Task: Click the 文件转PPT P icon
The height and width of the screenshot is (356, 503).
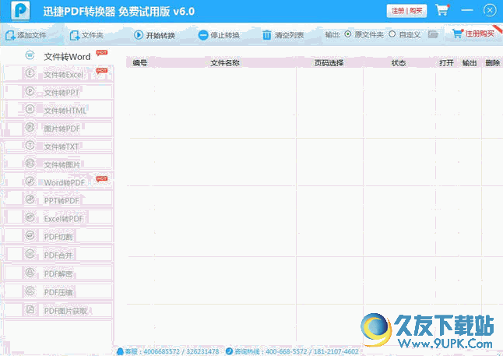Action: point(30,91)
